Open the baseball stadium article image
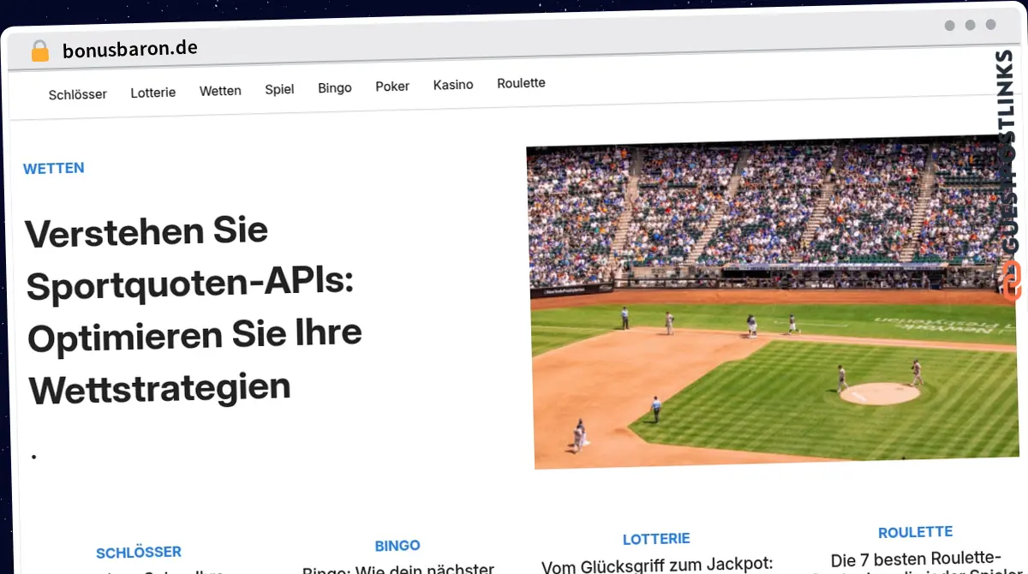 click(x=774, y=302)
